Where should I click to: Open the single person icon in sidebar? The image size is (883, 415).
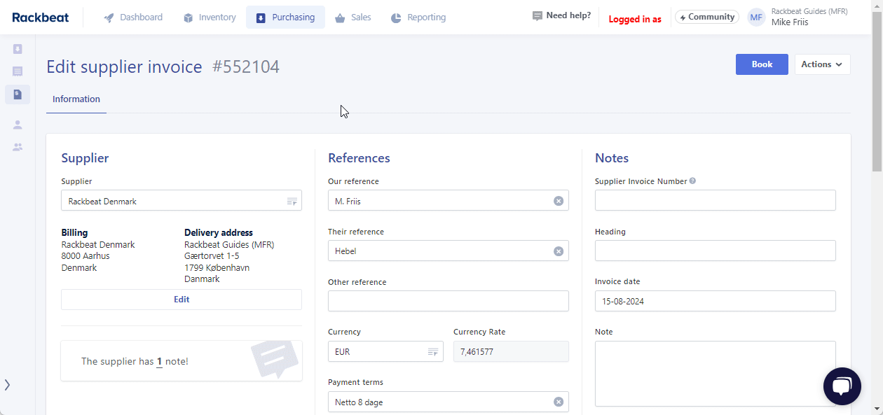18,125
